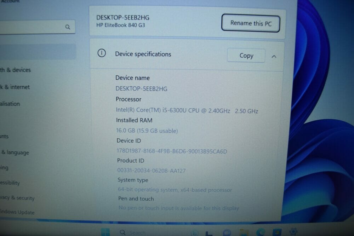
Task: Click the taskbar Search box
Action: (x=138, y=232)
